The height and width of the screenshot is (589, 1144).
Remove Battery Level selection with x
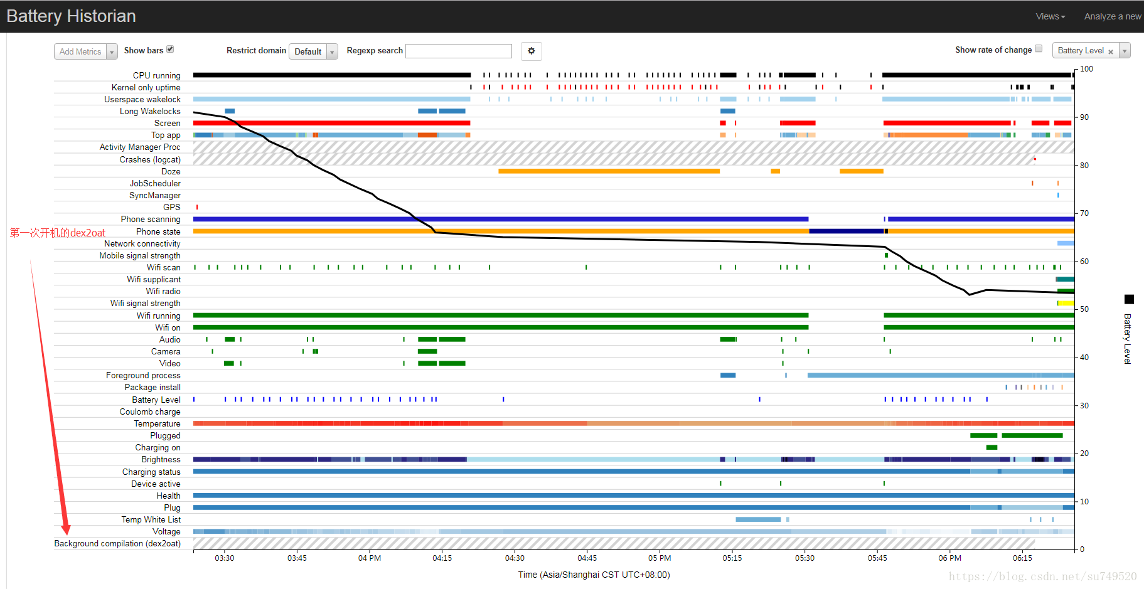[1111, 51]
